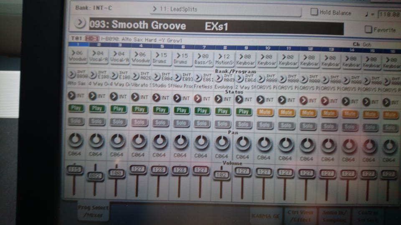Screen dimensions: 401x225
Task: Open timbre 4 Bank/Program popup (Vibrato)
Action: (135, 75)
